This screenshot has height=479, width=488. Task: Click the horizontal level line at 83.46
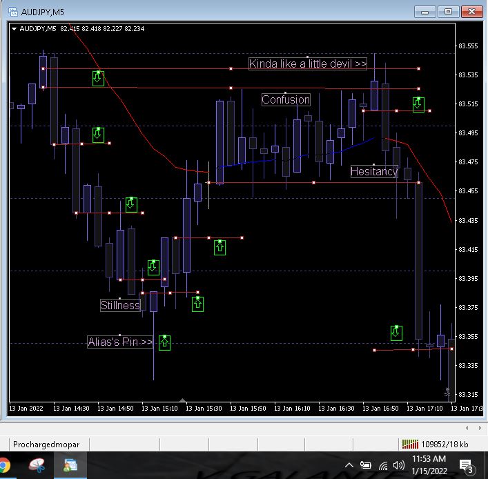tap(313, 183)
